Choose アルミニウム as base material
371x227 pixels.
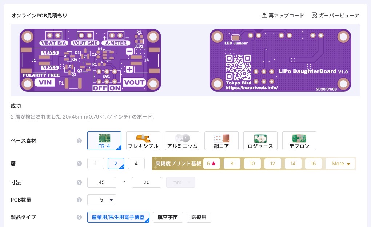(x=182, y=141)
